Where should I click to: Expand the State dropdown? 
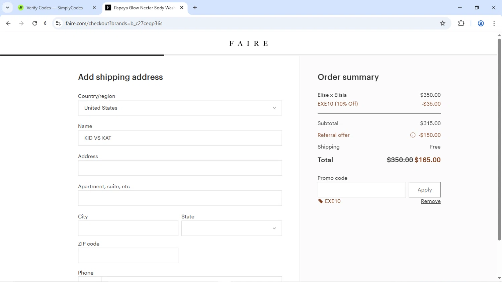pos(231,228)
